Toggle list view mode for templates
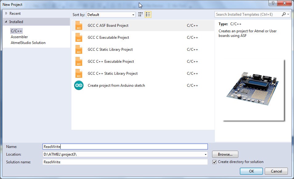 click(148, 14)
